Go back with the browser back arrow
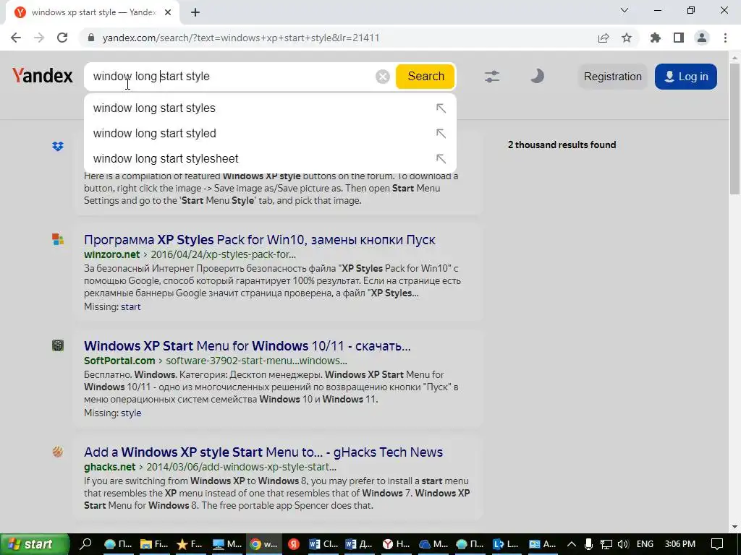 pyautogui.click(x=16, y=38)
